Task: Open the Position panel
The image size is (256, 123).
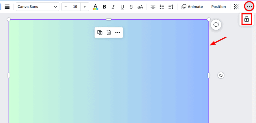Action: coord(218,7)
